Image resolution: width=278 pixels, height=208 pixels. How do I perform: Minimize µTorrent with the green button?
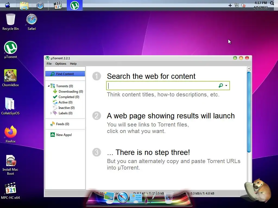pyautogui.click(x=235, y=58)
